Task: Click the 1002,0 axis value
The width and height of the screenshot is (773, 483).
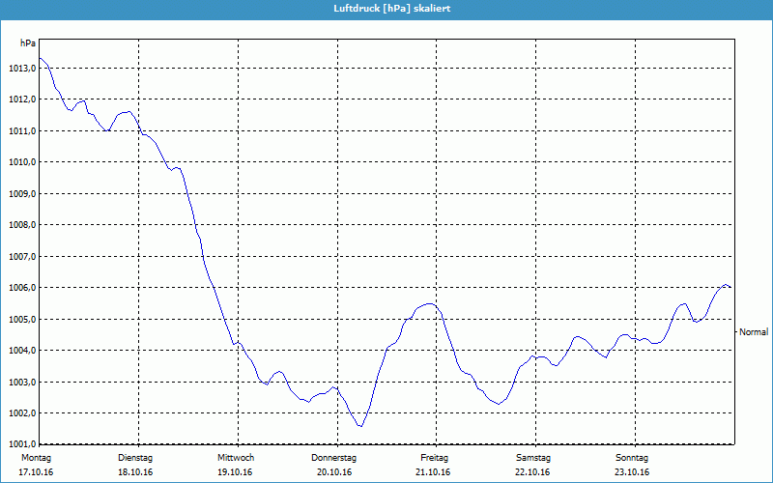Action: [x=21, y=413]
